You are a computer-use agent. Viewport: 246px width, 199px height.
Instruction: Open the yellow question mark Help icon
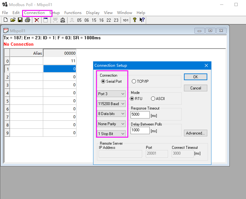click(x=135, y=20)
